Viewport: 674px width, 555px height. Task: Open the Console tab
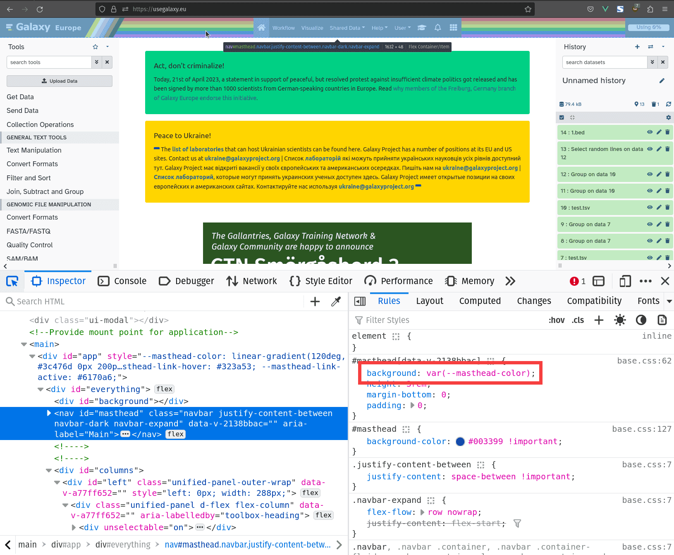pos(122,281)
